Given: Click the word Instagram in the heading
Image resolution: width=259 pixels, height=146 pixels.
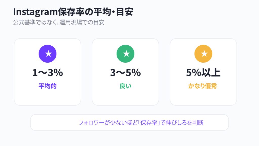Looking at the screenshot, I should (35, 12).
